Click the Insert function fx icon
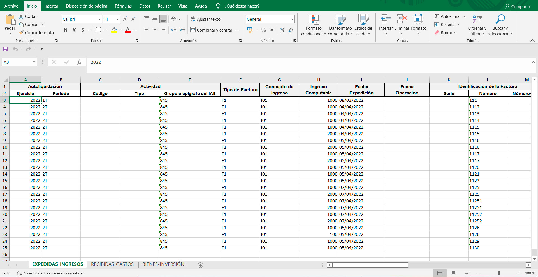Viewport: 538px width, 277px height. pos(79,62)
